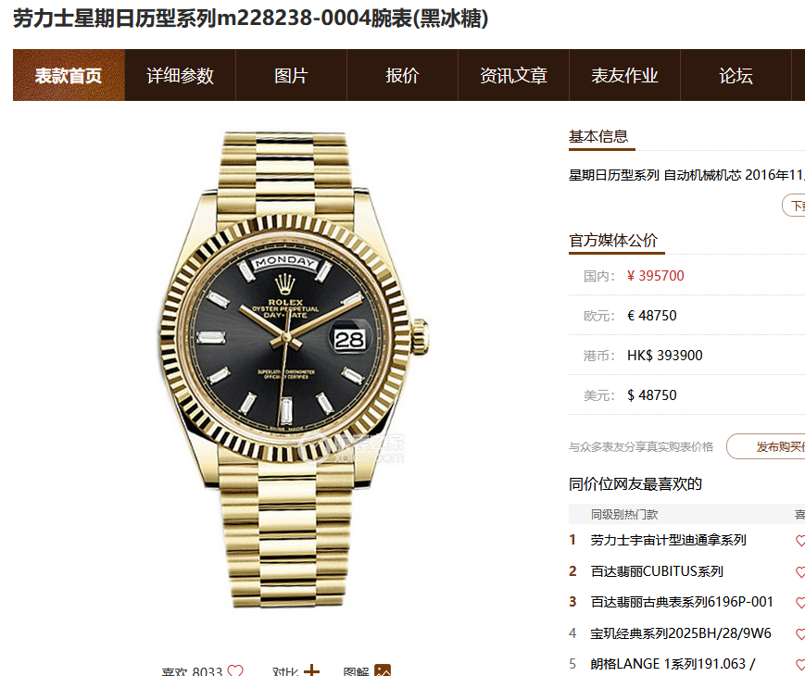Heart the 百达翡丽CUBITUS系列 entry
The height and width of the screenshot is (676, 805).
[x=800, y=571]
